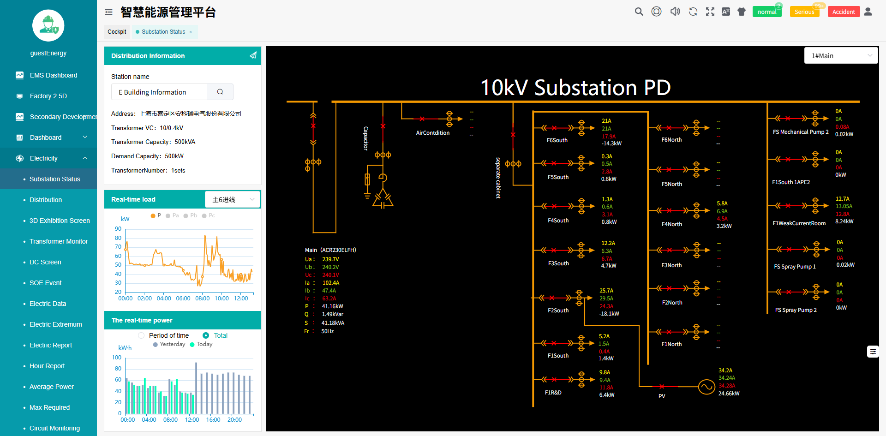Select Substation Status in sidebar
The image size is (886, 436).
pos(48,179)
